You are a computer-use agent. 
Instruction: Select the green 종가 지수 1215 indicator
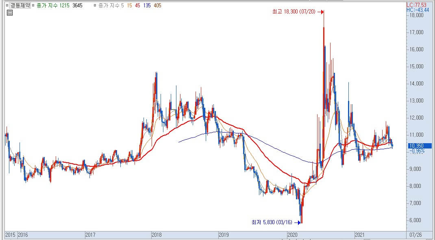tap(53, 6)
